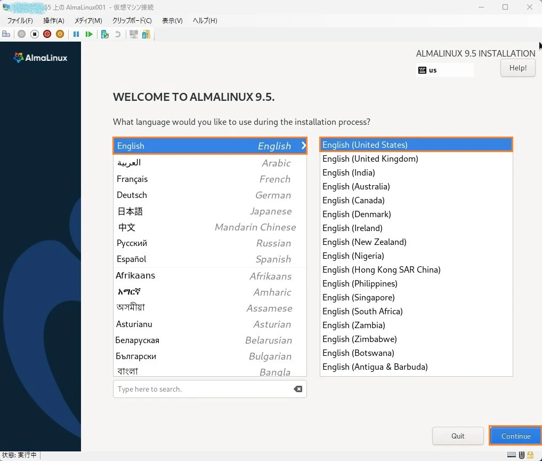The image size is (542, 461).
Task: Open the ファイル(F) menu
Action: tap(20, 20)
